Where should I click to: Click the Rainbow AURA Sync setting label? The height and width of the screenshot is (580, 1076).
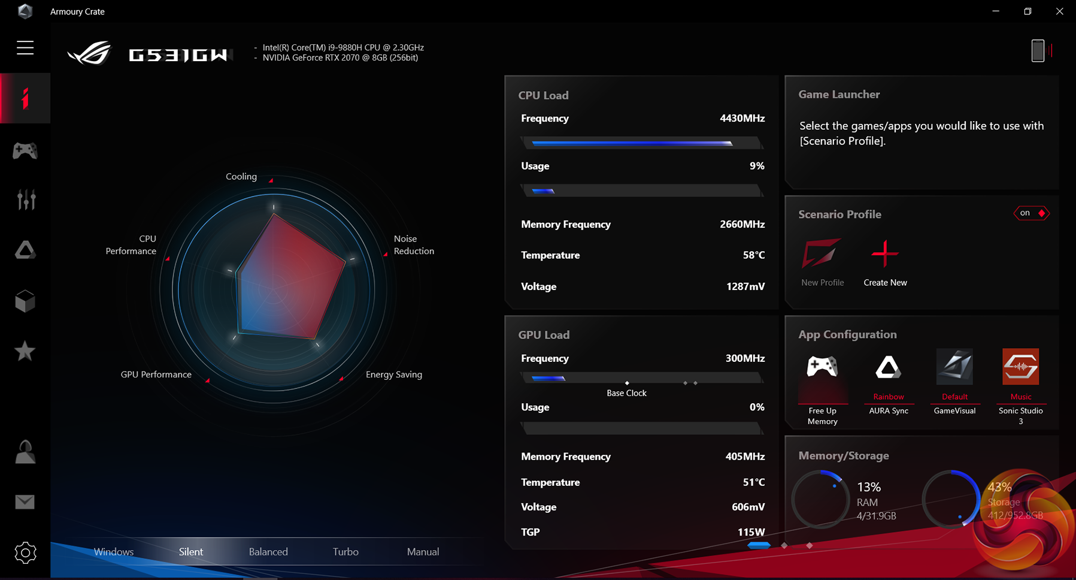tap(889, 397)
